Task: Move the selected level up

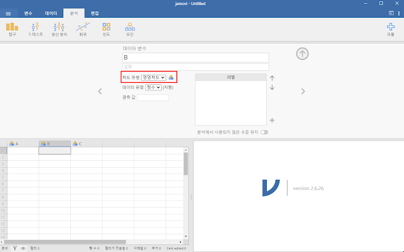Action: (272, 78)
